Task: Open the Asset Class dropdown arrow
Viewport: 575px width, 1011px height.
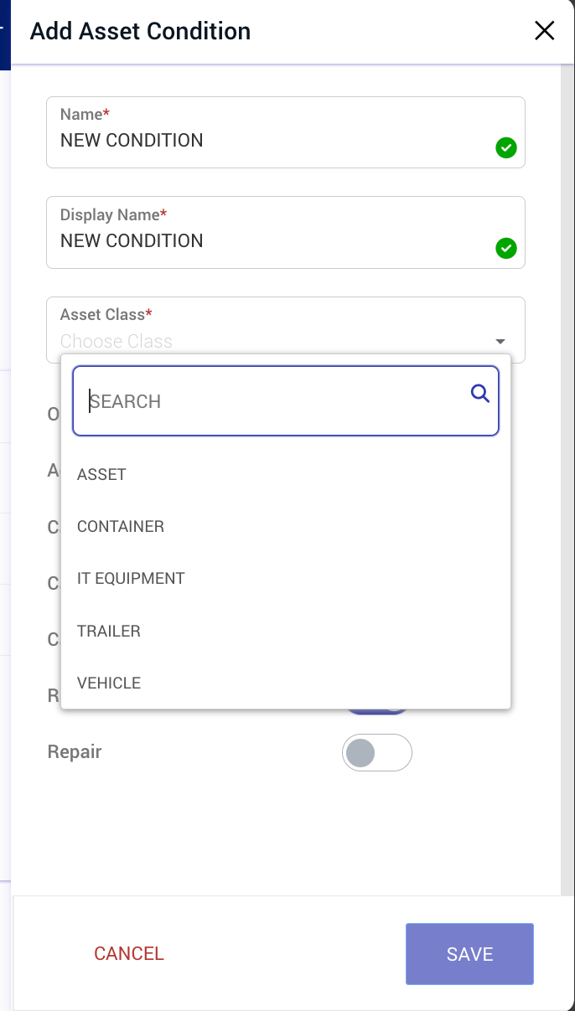Action: click(500, 341)
